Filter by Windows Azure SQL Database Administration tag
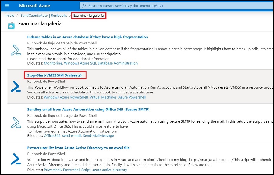 pyautogui.click(x=101, y=63)
